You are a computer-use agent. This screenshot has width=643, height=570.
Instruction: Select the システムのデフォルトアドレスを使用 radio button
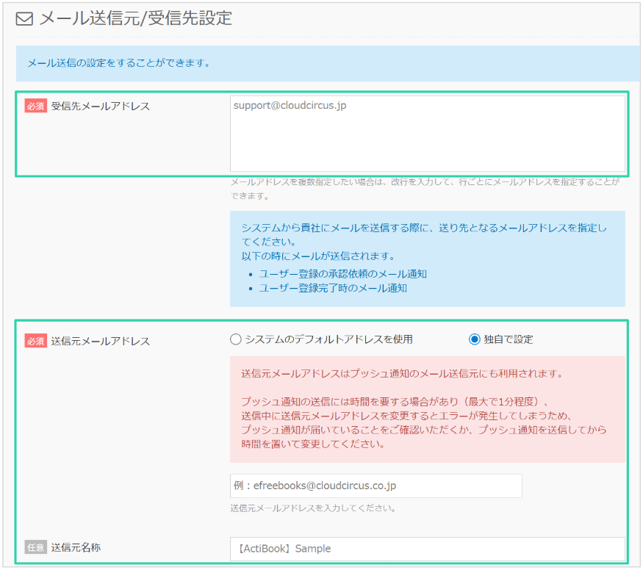(236, 339)
